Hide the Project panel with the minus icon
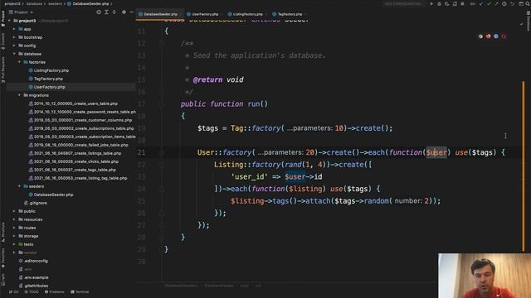The height and width of the screenshot is (298, 531). (x=131, y=12)
